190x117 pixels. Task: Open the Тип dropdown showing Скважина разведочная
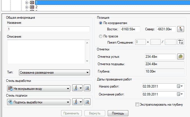pos(54,73)
